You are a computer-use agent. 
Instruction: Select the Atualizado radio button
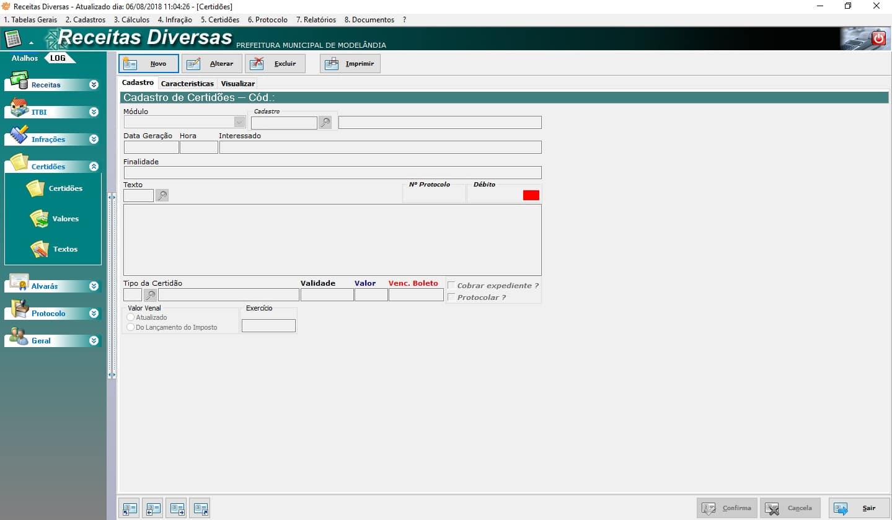130,317
